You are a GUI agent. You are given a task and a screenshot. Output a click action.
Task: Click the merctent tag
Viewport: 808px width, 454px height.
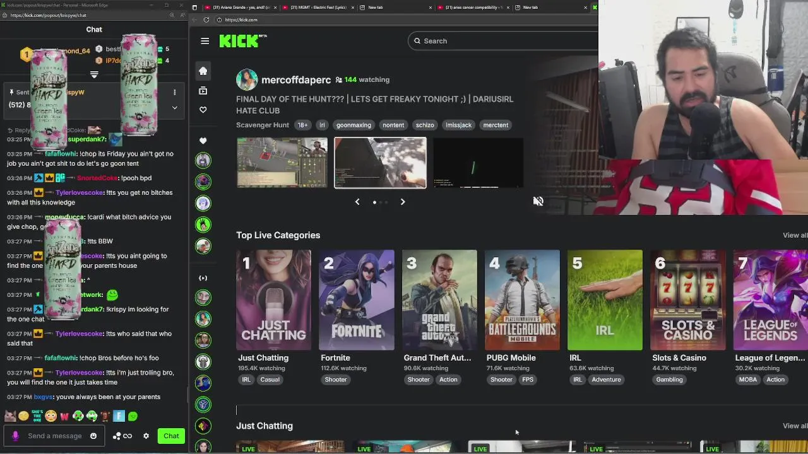[x=496, y=125]
